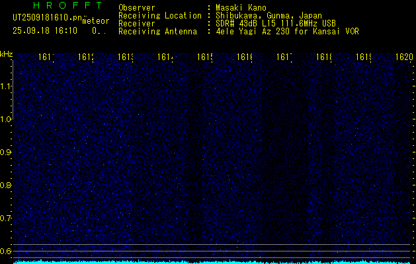Click the 1611 time marker
Viewport: 416px width, 264px height.
point(46,57)
